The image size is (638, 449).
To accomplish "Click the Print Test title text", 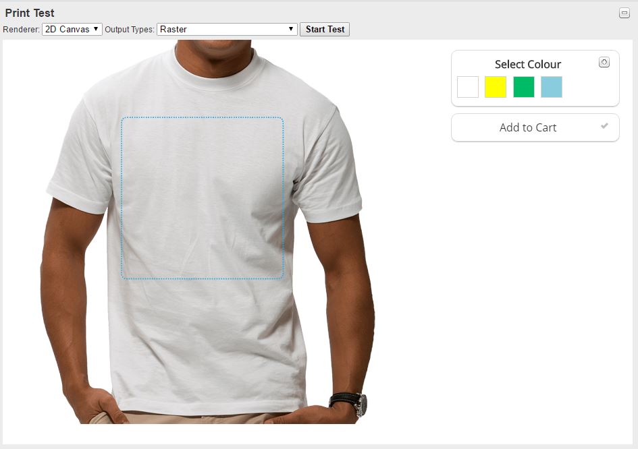I will click(x=30, y=13).
